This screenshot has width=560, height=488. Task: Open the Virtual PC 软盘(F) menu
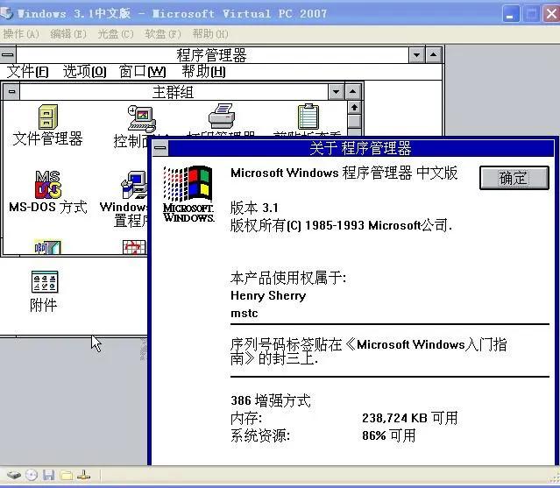(x=163, y=34)
